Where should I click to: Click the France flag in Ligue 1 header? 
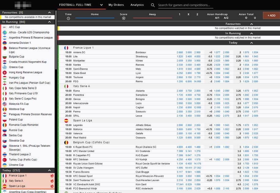pos(66,48)
